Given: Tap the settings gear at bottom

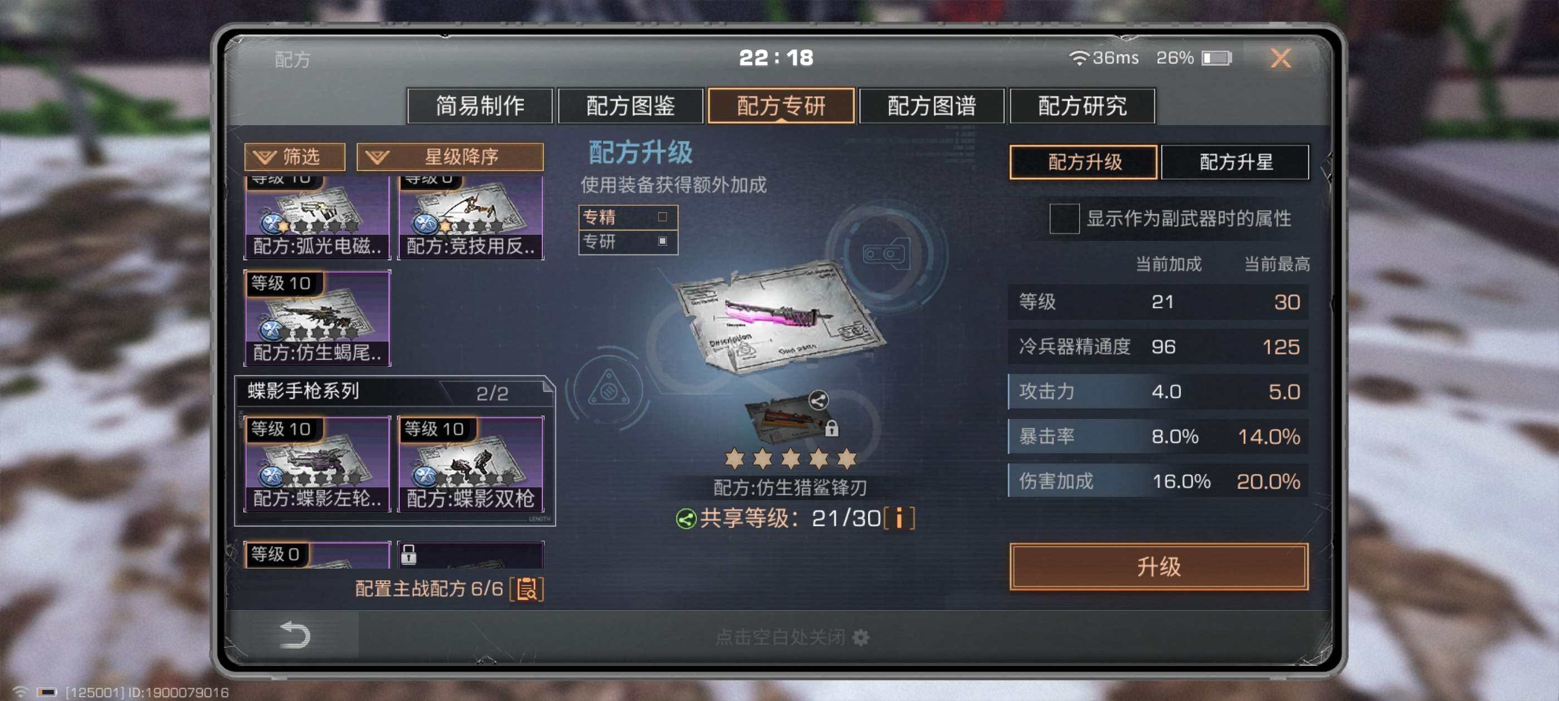Looking at the screenshot, I should pyautogui.click(x=860, y=637).
